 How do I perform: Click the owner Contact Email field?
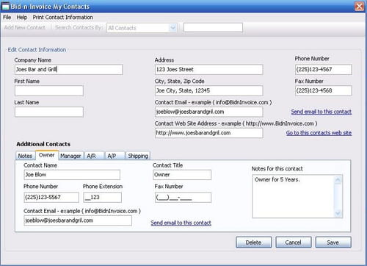point(78,220)
